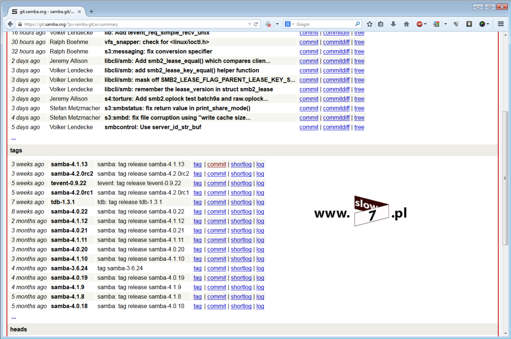Open the downloads arrow icon
Image resolution: width=511 pixels, height=339 pixels.
(x=393, y=24)
